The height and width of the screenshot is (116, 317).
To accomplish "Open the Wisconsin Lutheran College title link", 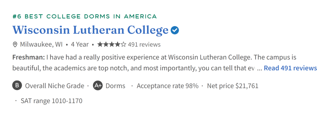I will click(x=90, y=30).
